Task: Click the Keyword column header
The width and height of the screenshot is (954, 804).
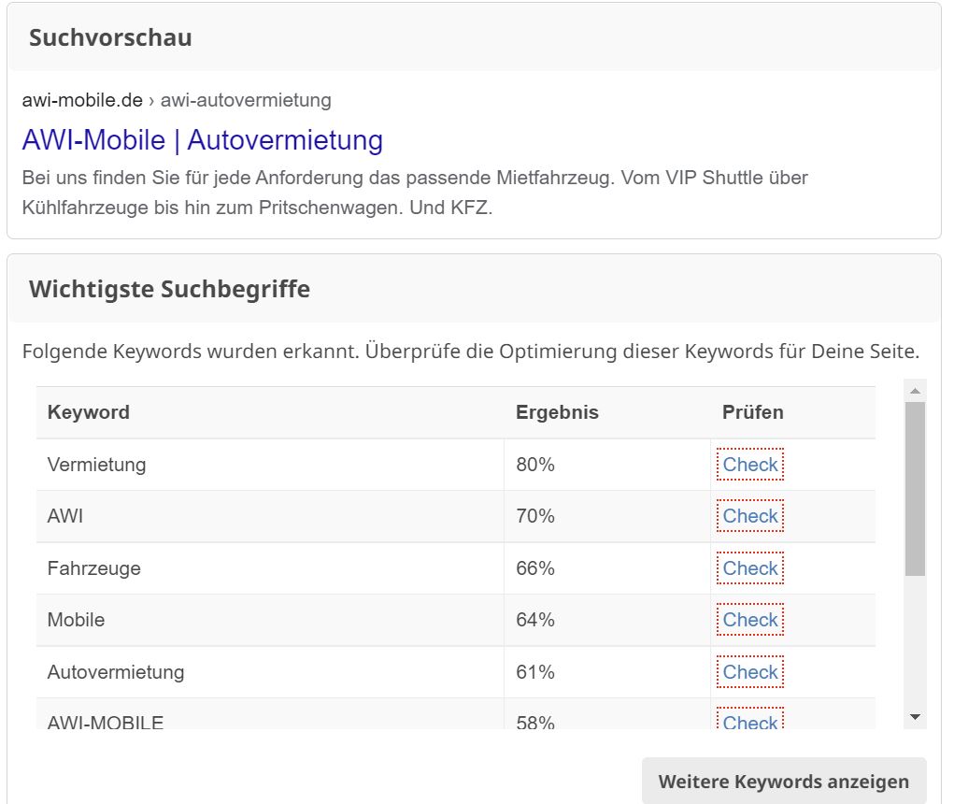Action: [x=88, y=412]
